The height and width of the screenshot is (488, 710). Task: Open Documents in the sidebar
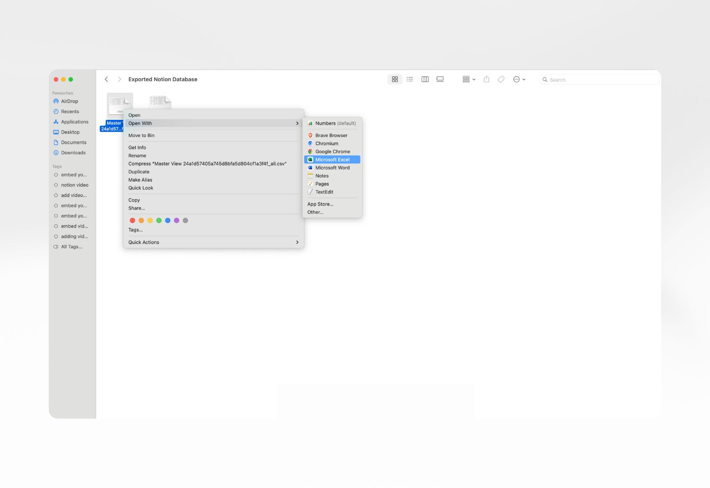(x=71, y=142)
